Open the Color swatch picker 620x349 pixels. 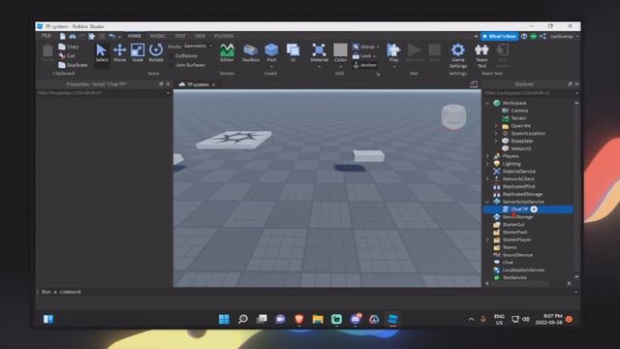(340, 50)
